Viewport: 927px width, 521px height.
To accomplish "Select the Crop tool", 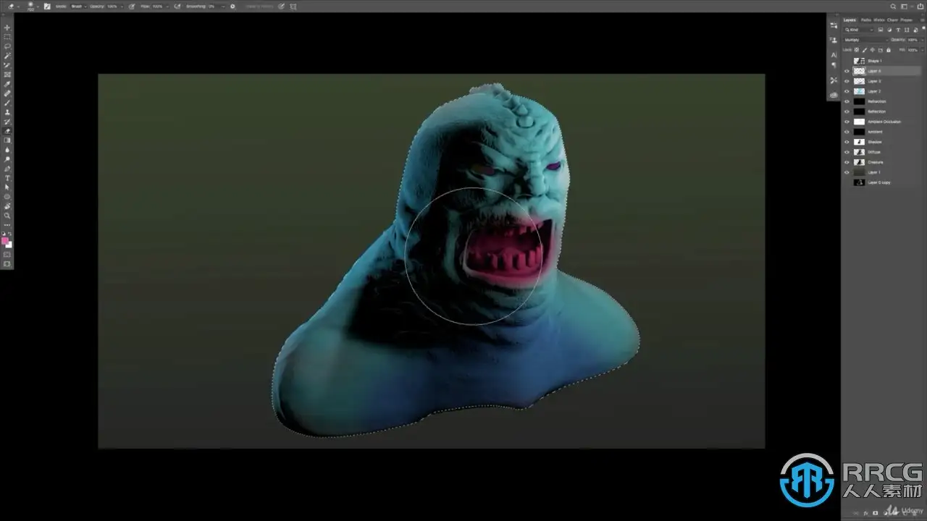I will coord(7,65).
